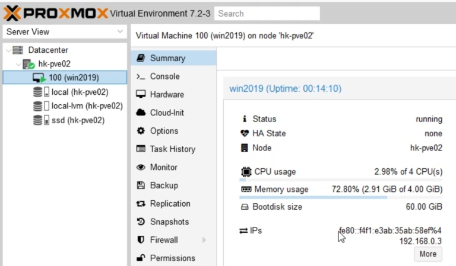This screenshot has width=456, height=266.
Task: Select 100 (win2019) in the tree
Action: pyautogui.click(x=74, y=78)
